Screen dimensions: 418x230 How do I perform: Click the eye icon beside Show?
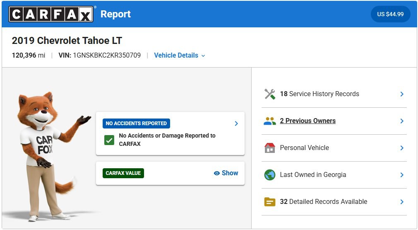point(217,173)
